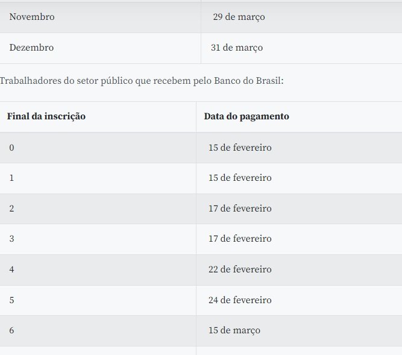The image size is (402, 355).
Task: Select the inscrição number 0 cell
Action: (12, 148)
